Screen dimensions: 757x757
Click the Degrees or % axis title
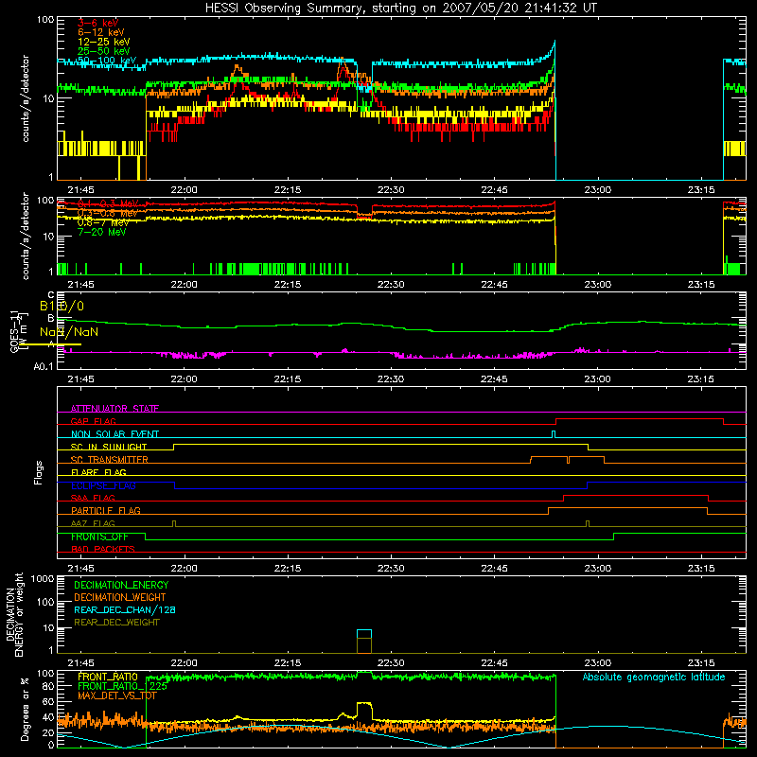[25, 709]
